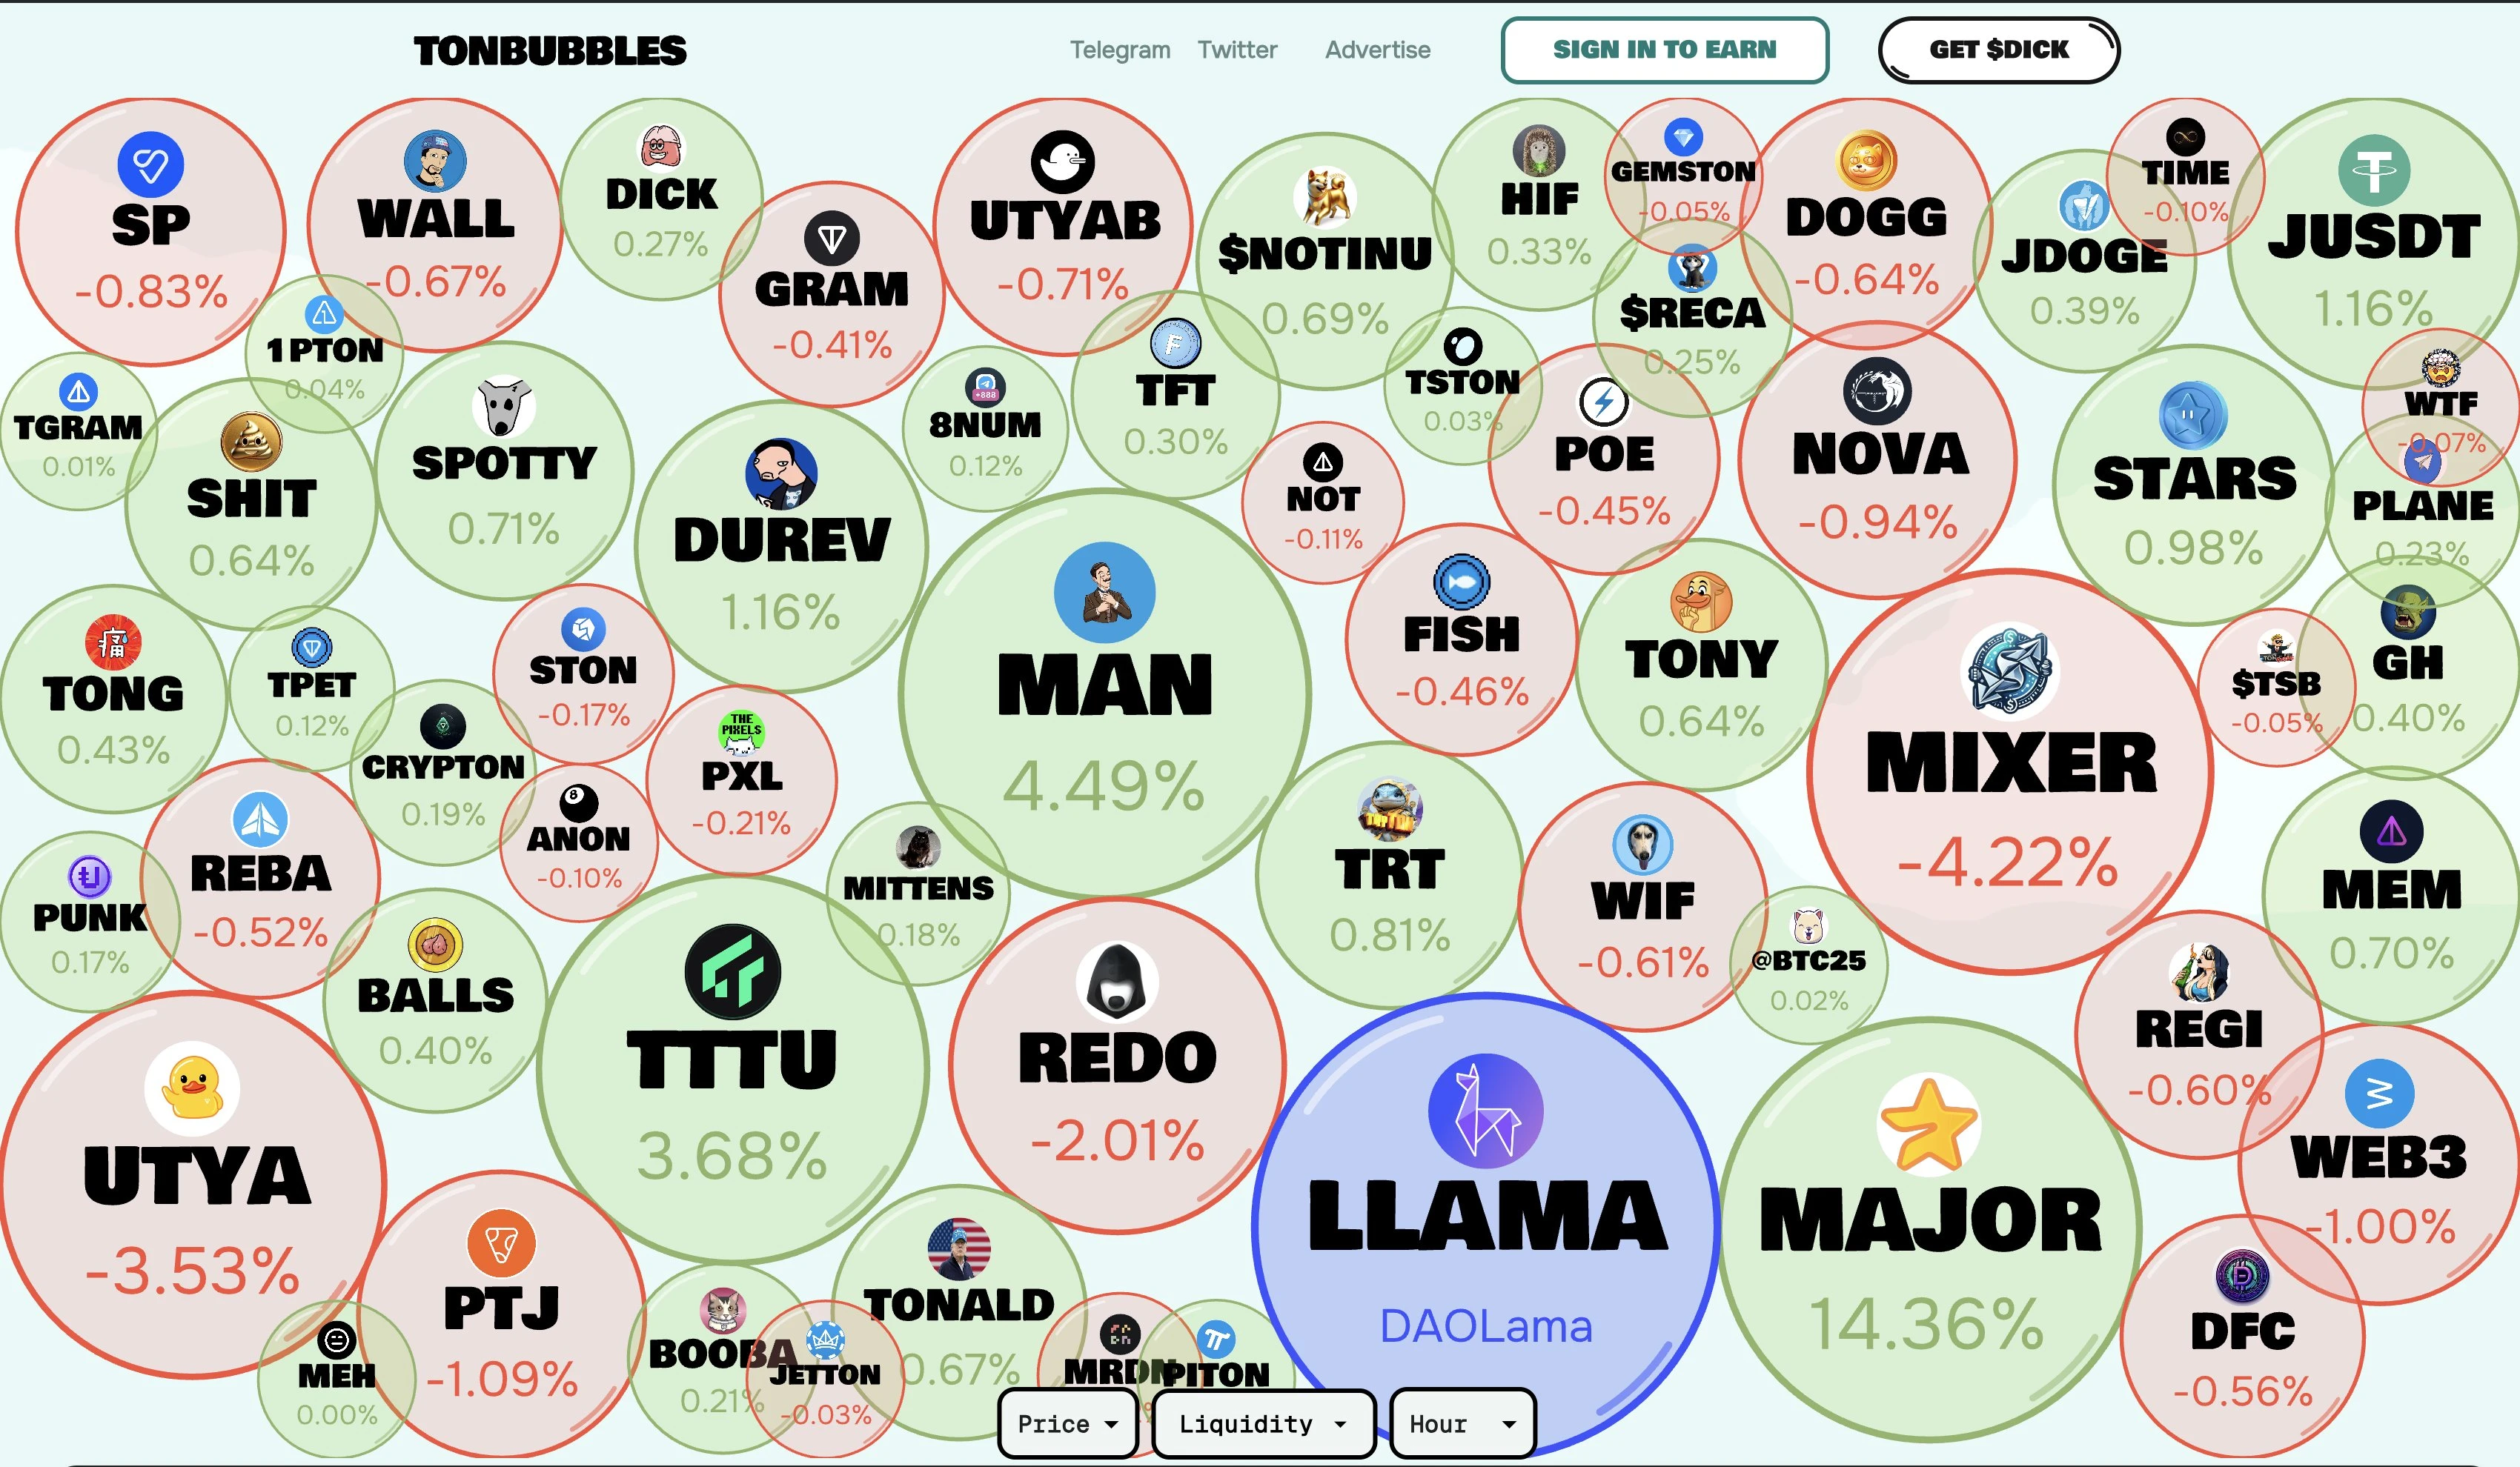Click the Telegram navigation link

coord(1119,49)
